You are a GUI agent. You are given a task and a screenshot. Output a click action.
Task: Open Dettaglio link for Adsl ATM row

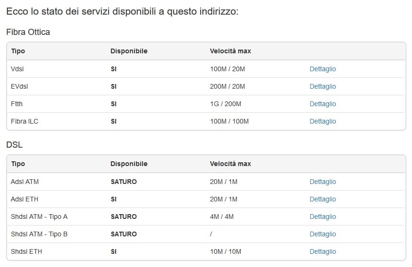[x=323, y=182]
